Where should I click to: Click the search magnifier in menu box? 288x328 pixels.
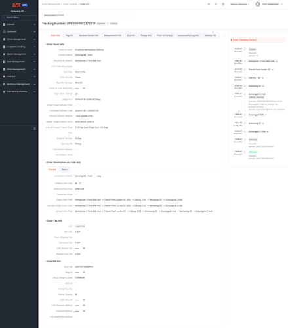[x=4, y=18]
